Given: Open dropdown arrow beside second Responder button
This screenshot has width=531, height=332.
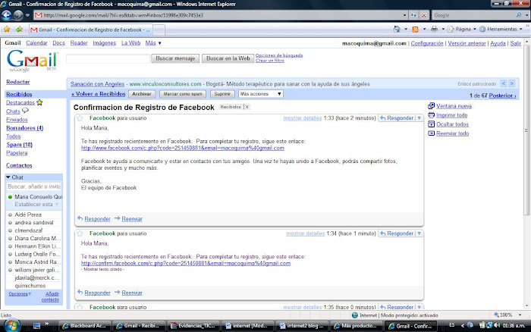Looking at the screenshot, I should click(x=419, y=233).
